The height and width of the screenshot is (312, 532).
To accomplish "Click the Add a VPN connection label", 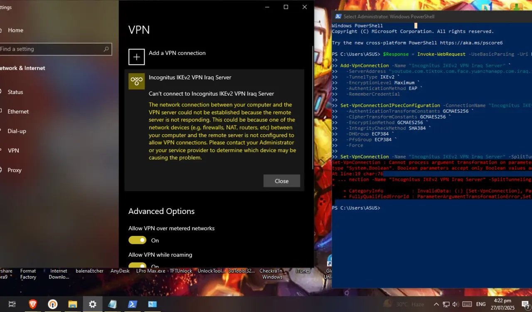I will click(177, 53).
